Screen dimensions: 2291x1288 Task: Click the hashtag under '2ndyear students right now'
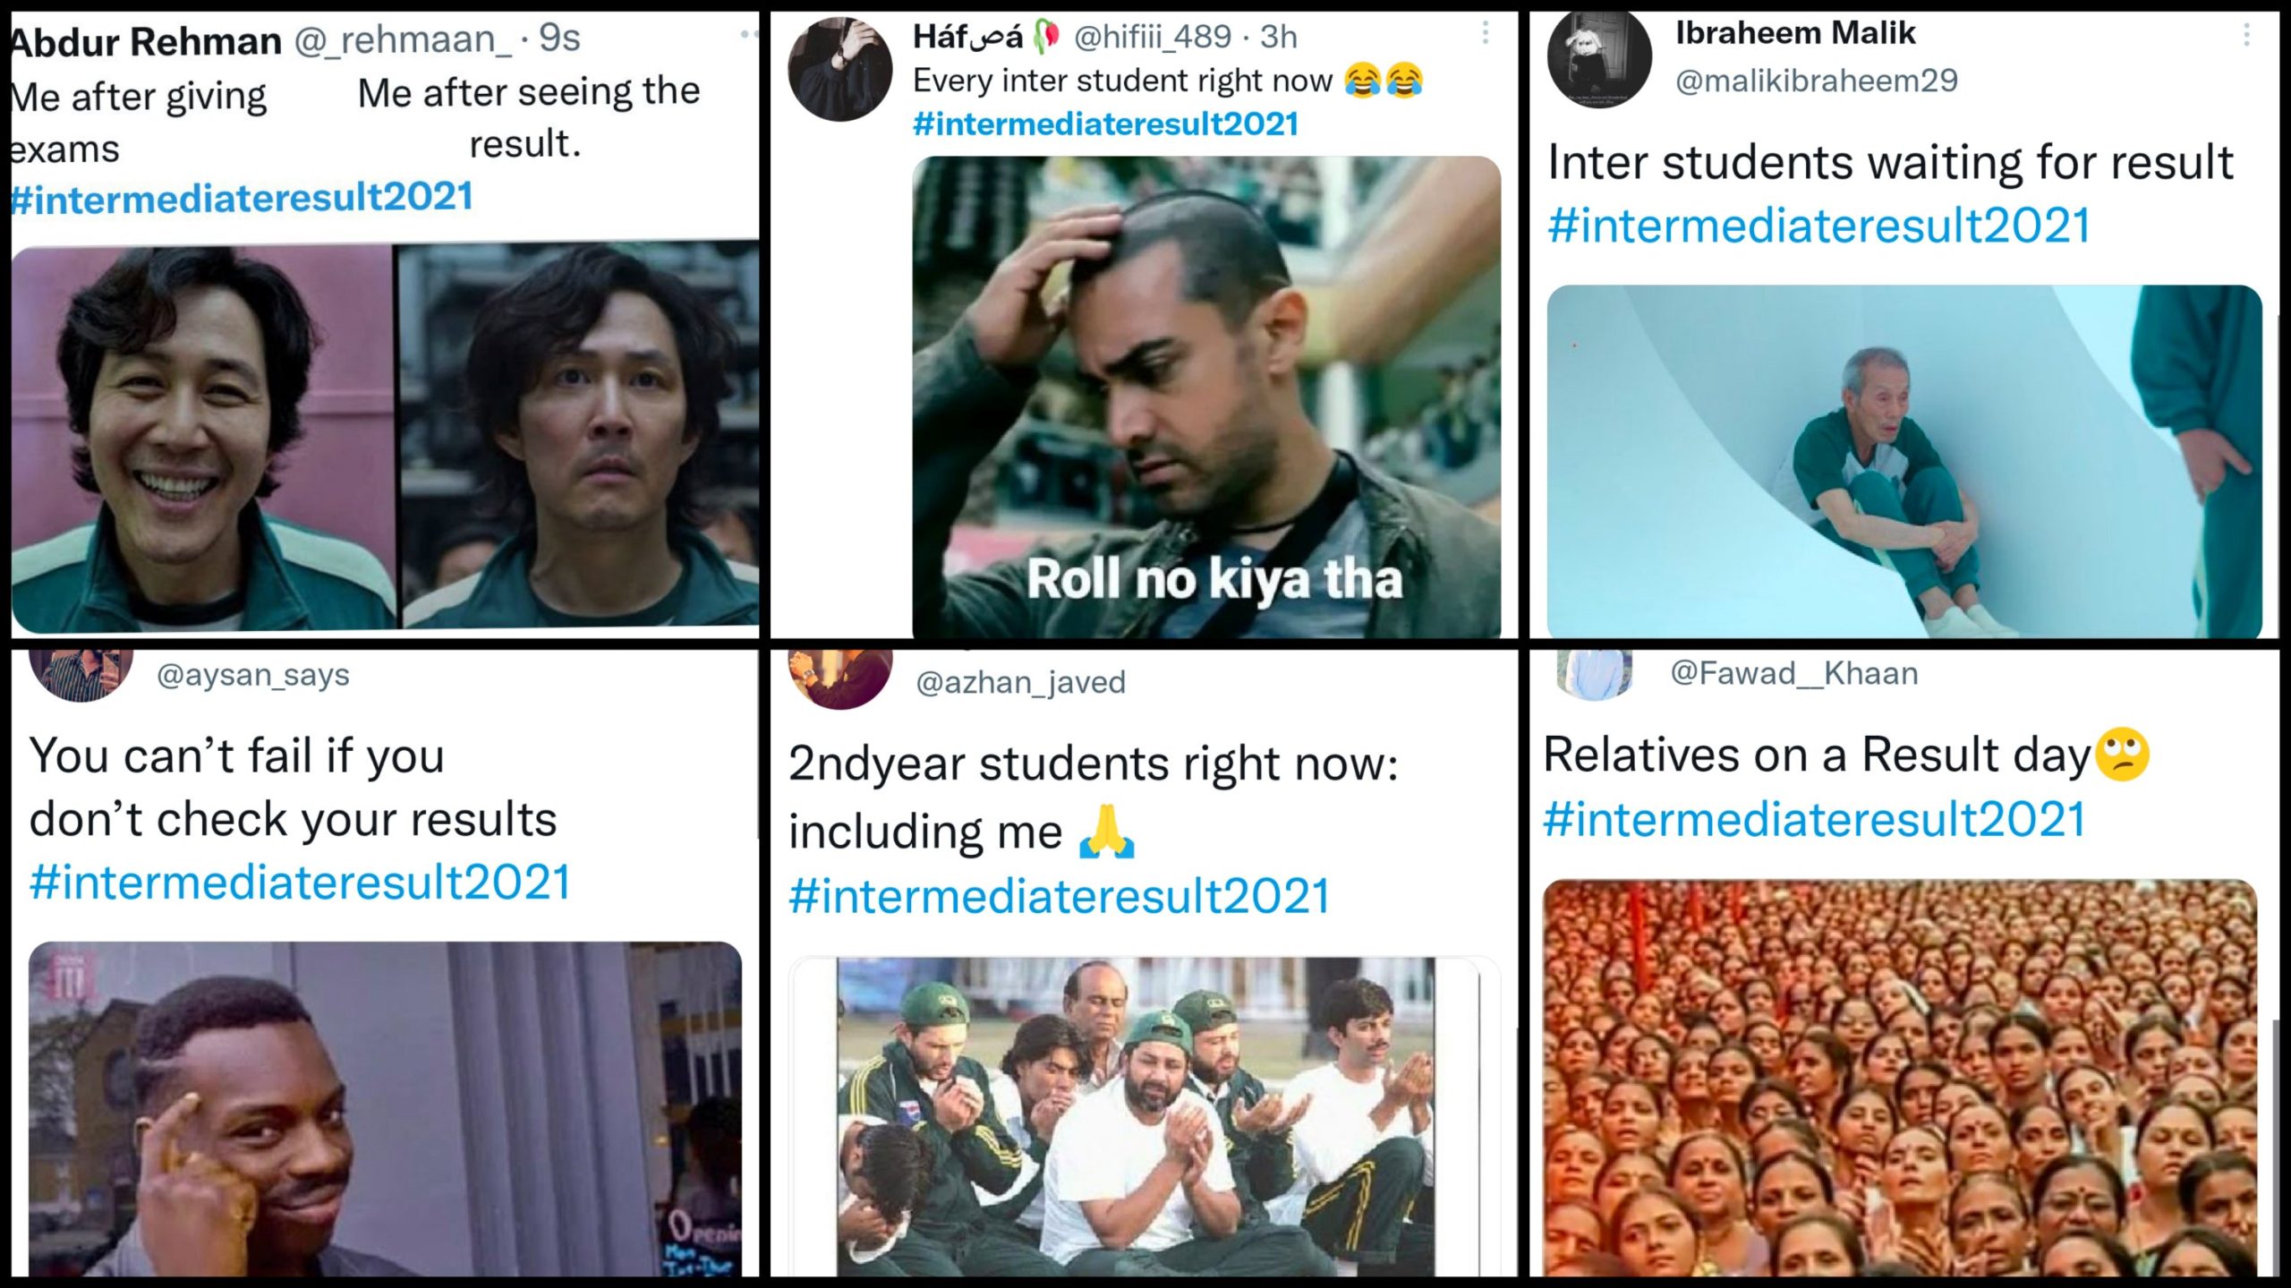pyautogui.click(x=1059, y=897)
